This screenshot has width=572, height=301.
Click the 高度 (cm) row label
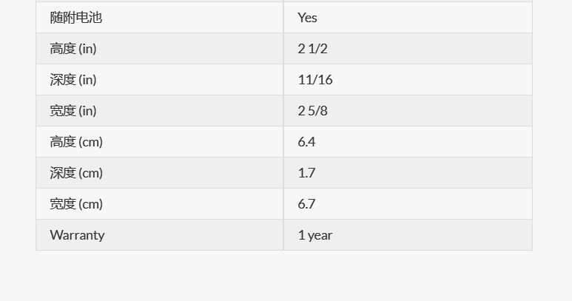point(76,141)
